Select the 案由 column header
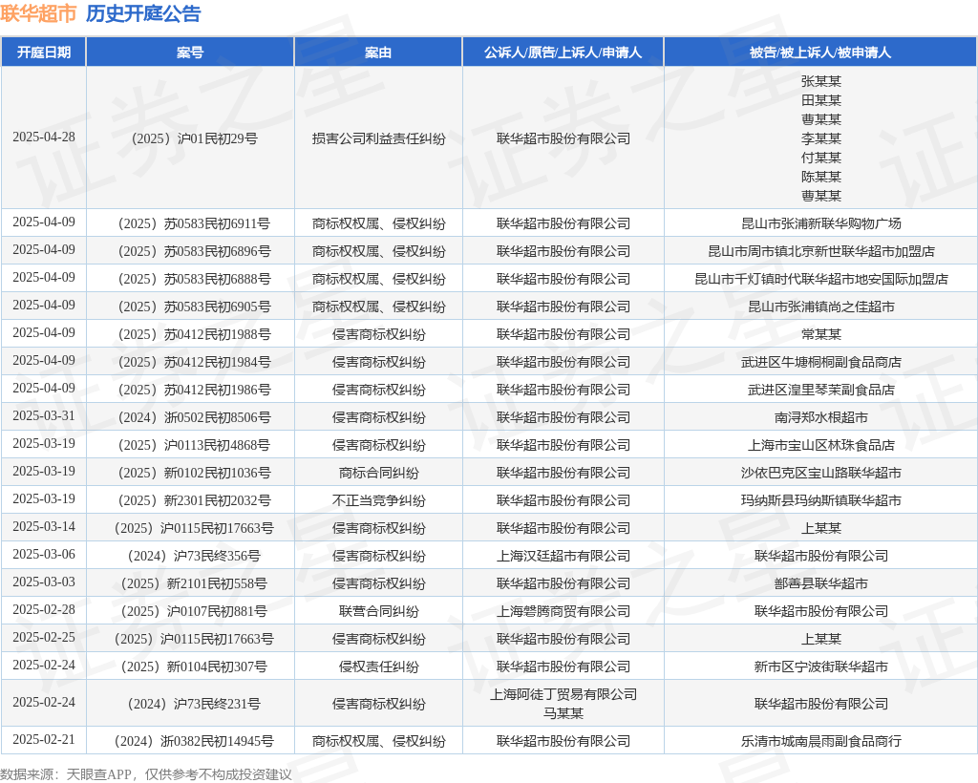978x783 pixels. pyautogui.click(x=378, y=53)
